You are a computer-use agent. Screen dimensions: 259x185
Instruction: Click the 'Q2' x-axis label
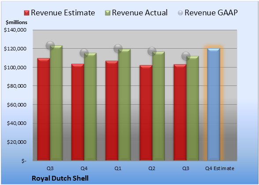tap(152, 168)
